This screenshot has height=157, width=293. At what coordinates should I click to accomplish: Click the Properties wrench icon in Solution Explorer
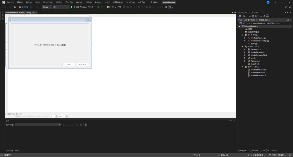264,16
